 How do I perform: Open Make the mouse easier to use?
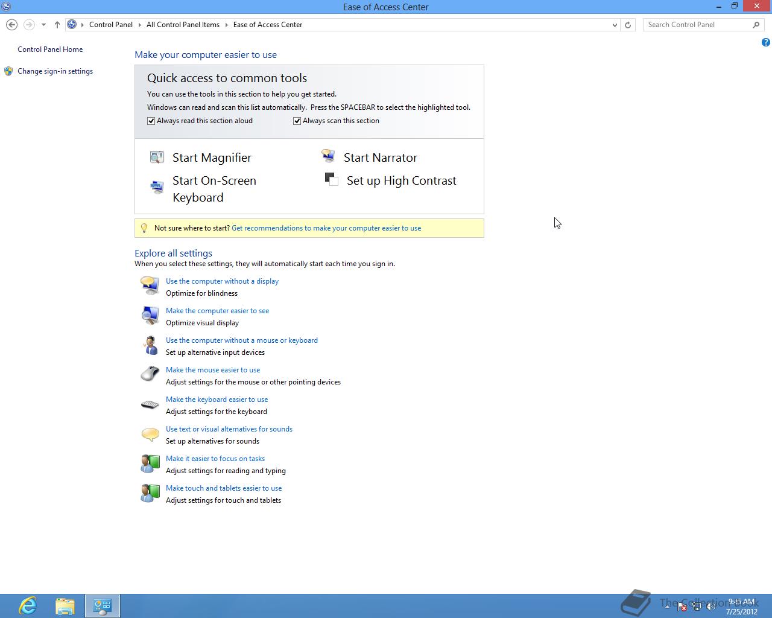point(213,370)
